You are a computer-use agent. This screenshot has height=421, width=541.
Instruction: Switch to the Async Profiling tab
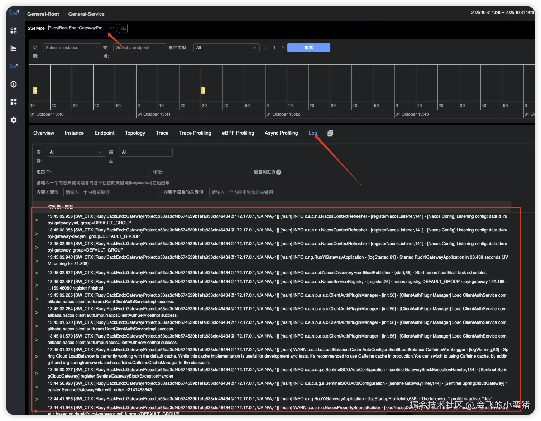click(281, 133)
